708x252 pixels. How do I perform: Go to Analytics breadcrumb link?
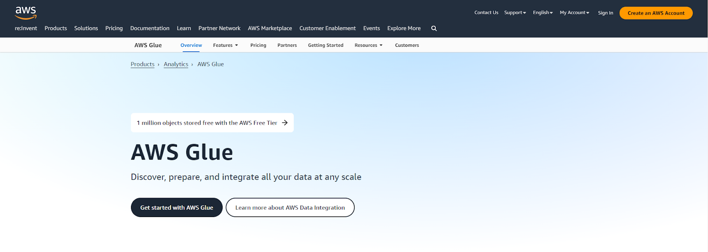pyautogui.click(x=176, y=64)
